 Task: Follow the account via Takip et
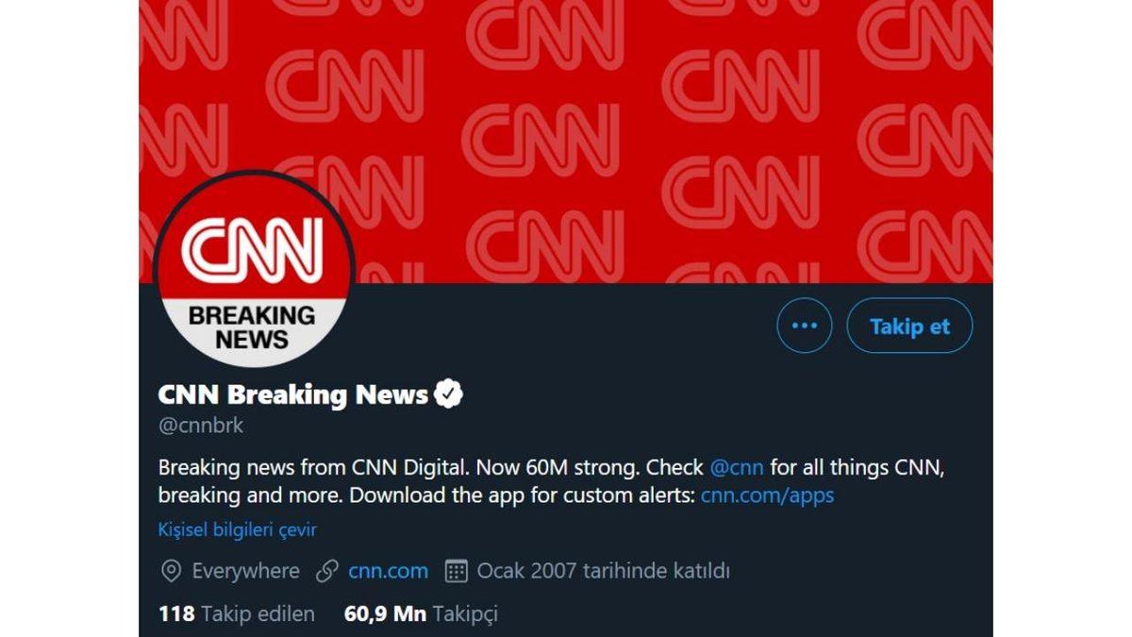click(x=908, y=325)
